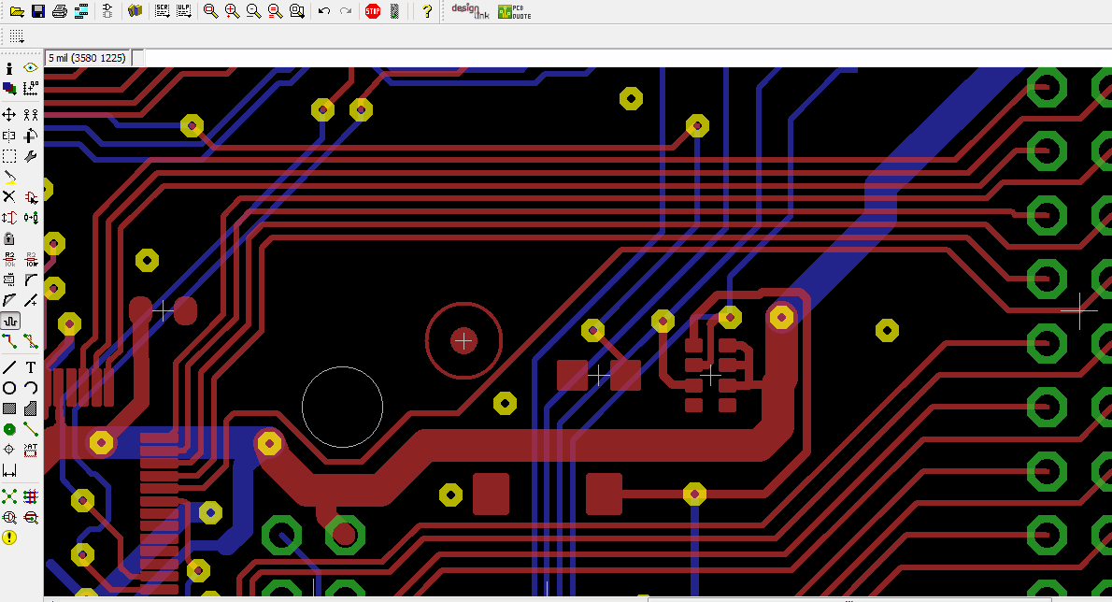Toggle the Lock component tool

[x=9, y=238]
